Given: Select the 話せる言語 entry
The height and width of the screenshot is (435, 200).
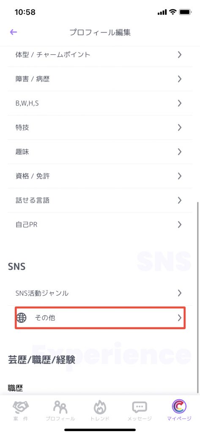Looking at the screenshot, I should coord(100,201).
